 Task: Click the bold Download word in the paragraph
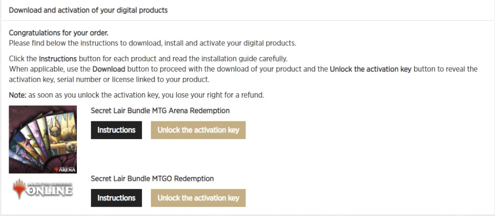tap(109, 69)
